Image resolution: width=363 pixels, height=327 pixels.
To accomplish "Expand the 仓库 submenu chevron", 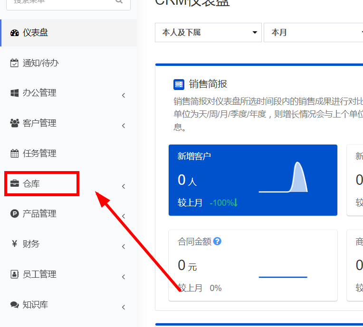I will [124, 186].
